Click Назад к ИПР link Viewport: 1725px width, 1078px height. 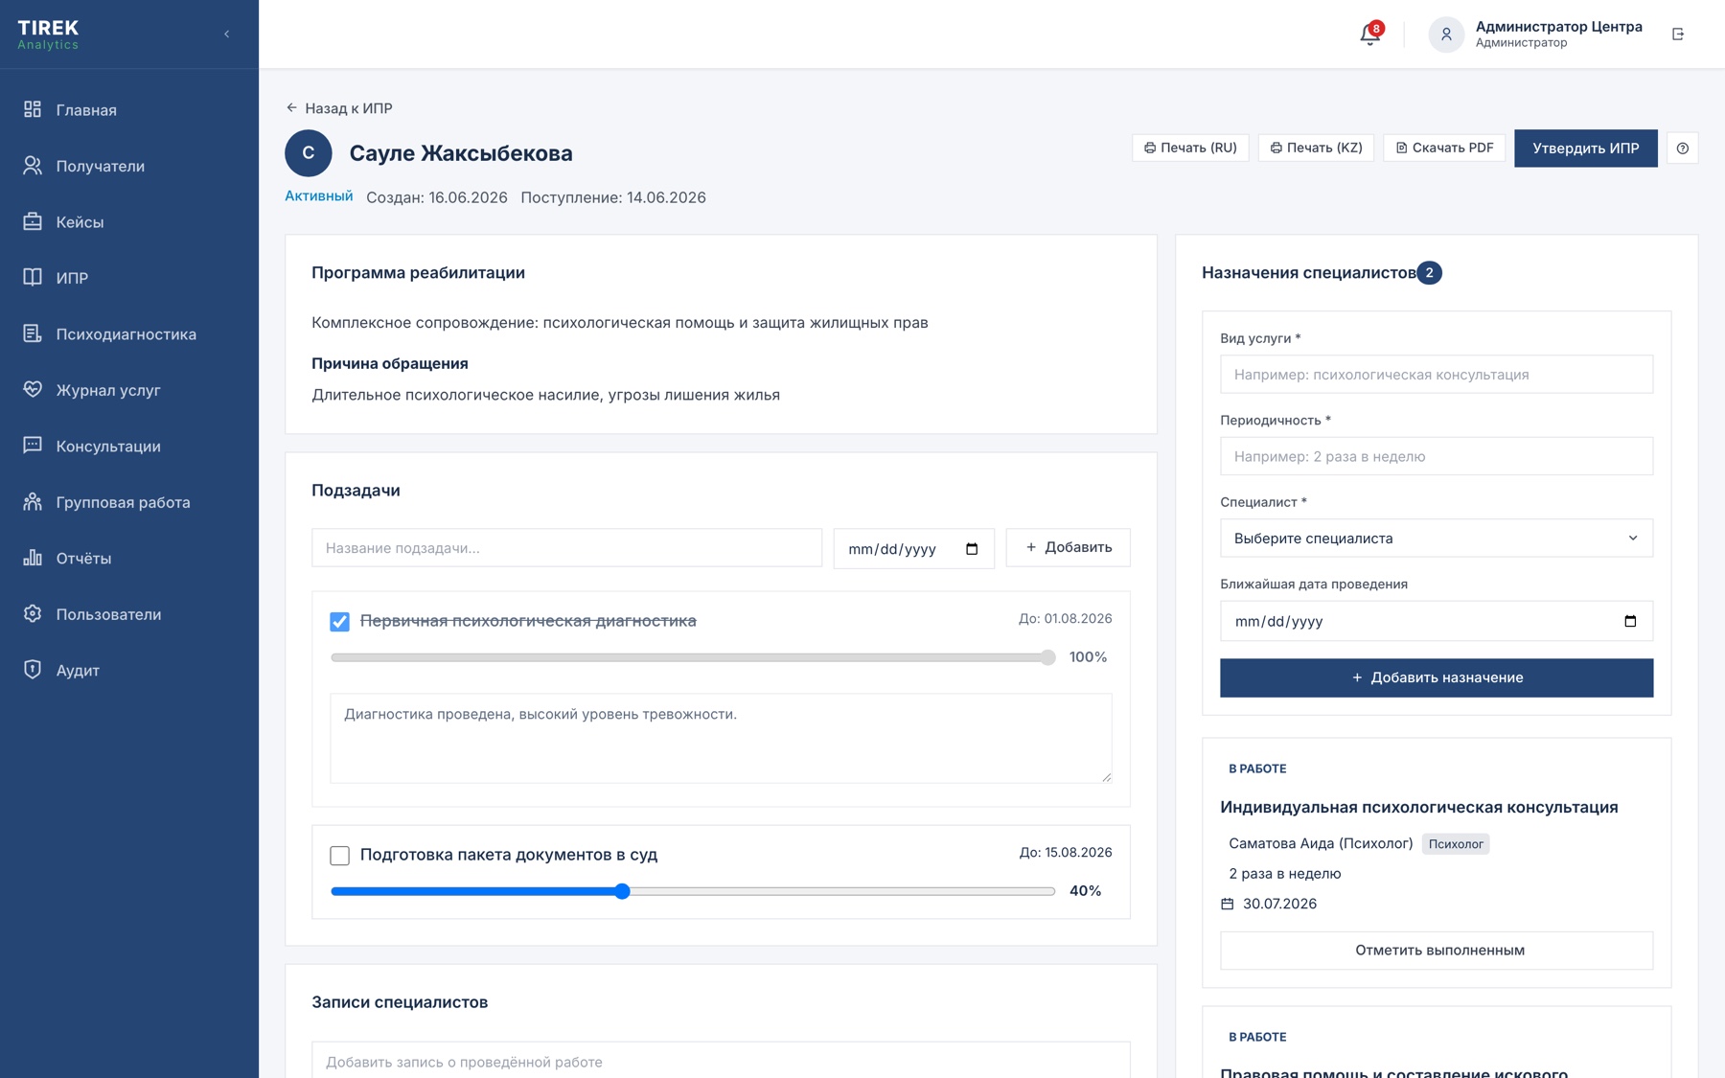pos(339,108)
